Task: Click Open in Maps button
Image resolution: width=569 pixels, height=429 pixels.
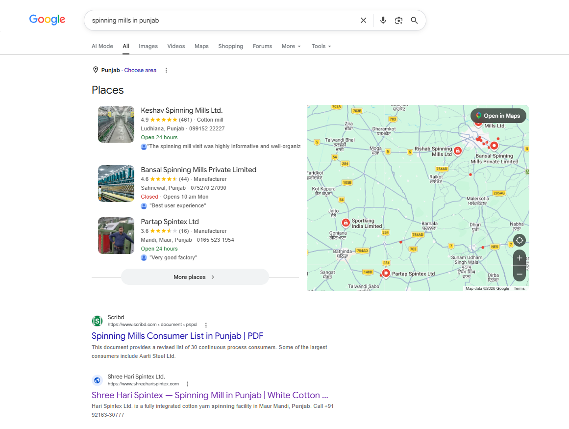Action: (498, 116)
